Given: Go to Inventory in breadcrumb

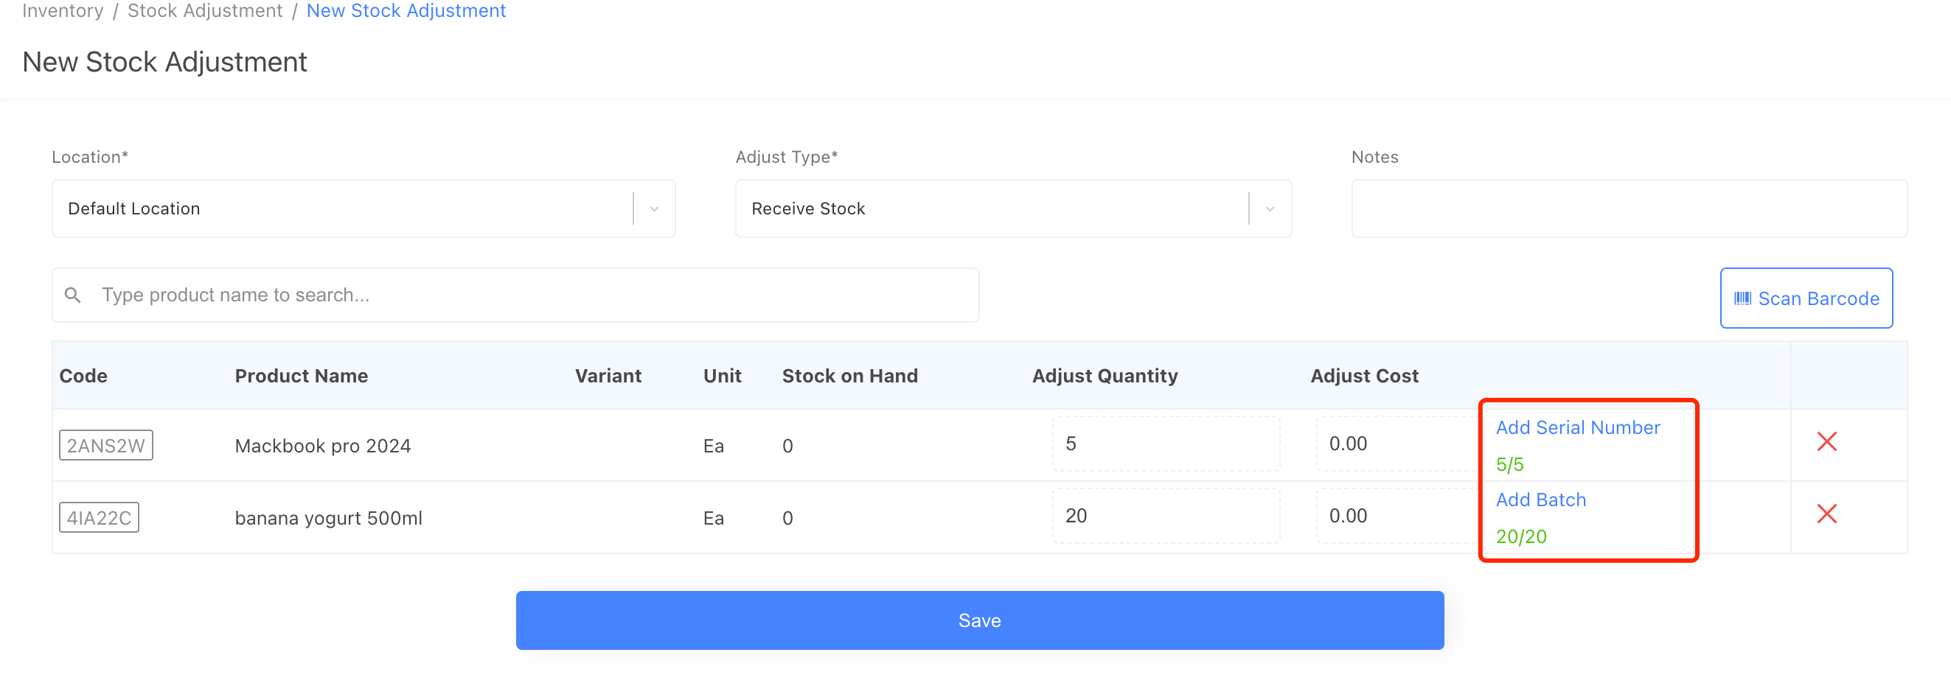Looking at the screenshot, I should (62, 11).
